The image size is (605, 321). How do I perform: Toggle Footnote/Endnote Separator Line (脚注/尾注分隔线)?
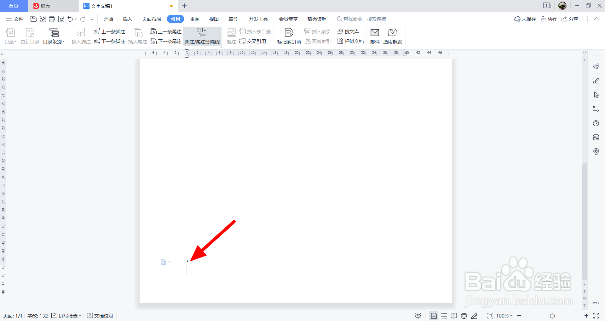click(x=202, y=36)
